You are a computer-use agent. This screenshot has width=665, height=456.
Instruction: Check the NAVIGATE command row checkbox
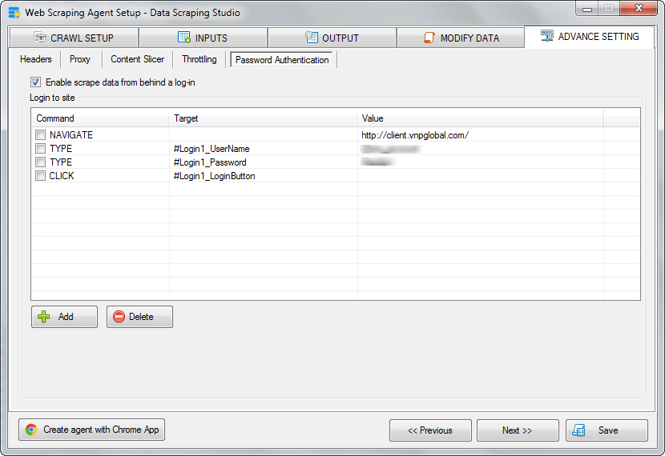[40, 135]
